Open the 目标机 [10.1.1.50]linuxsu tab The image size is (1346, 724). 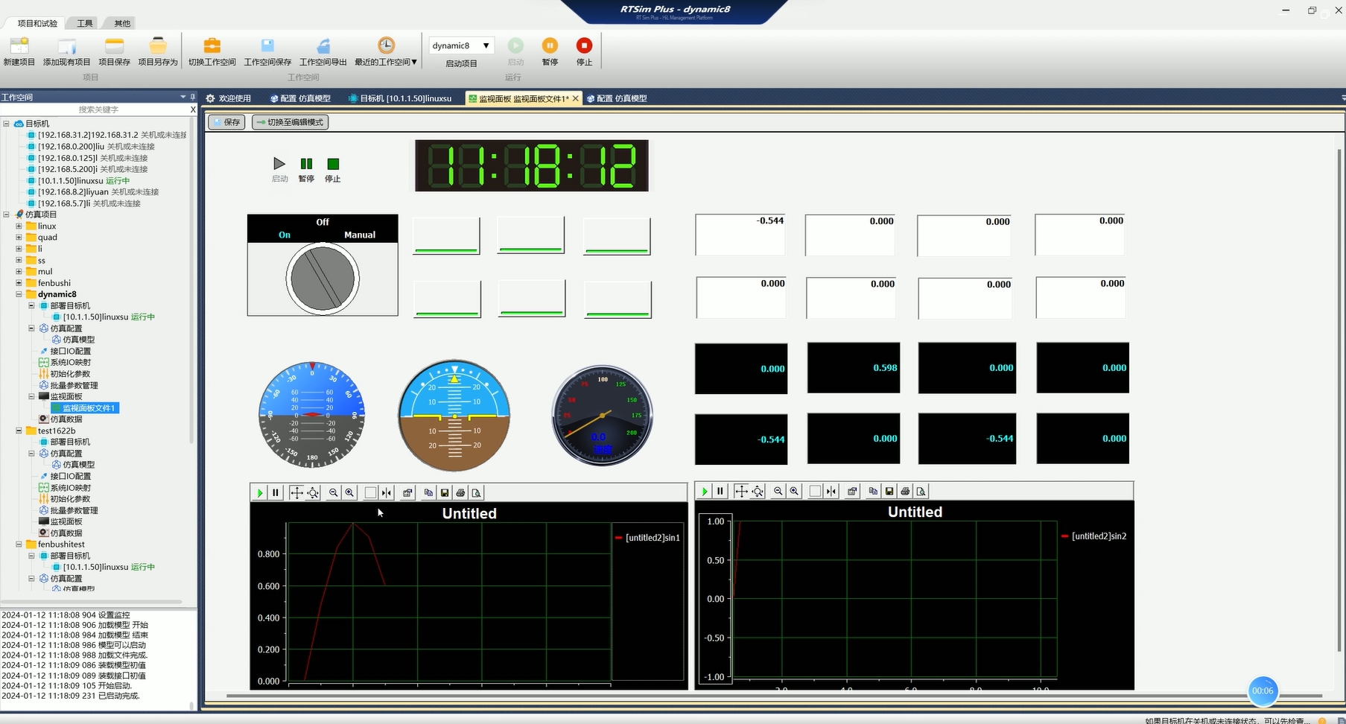coord(404,98)
